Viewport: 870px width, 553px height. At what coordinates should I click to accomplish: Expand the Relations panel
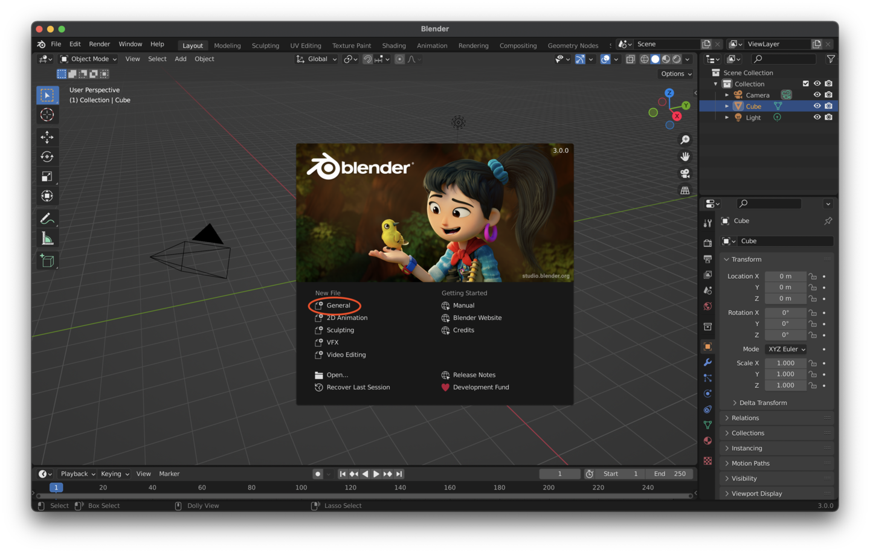pos(778,418)
